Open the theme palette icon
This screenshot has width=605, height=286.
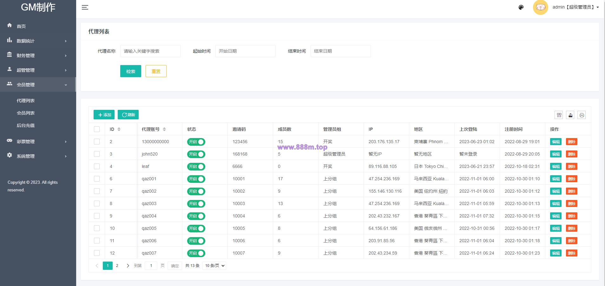[521, 7]
